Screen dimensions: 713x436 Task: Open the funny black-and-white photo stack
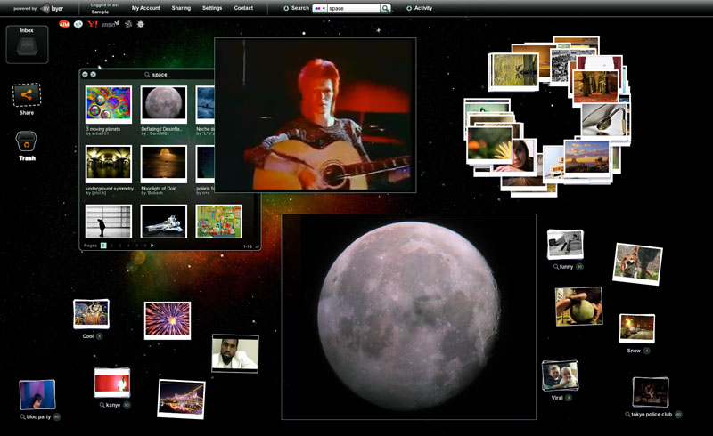tap(565, 245)
